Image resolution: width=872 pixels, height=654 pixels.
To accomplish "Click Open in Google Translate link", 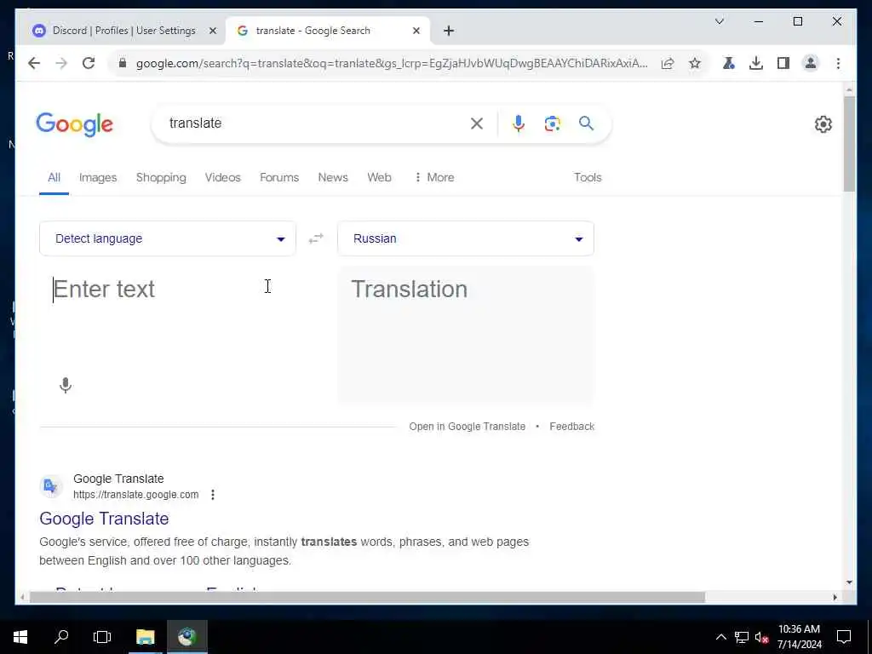I will (x=468, y=426).
